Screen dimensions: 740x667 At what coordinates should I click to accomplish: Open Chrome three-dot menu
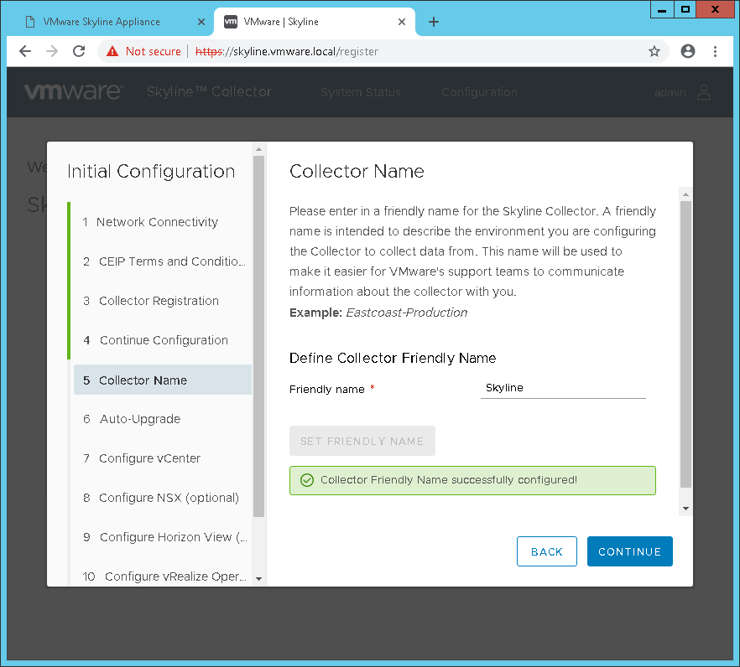point(715,51)
